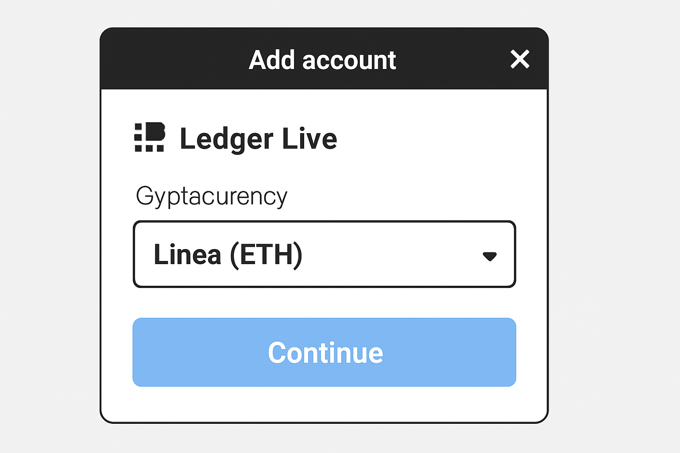Image resolution: width=680 pixels, height=453 pixels.
Task: Click the blue Continue button label
Action: coord(325,353)
